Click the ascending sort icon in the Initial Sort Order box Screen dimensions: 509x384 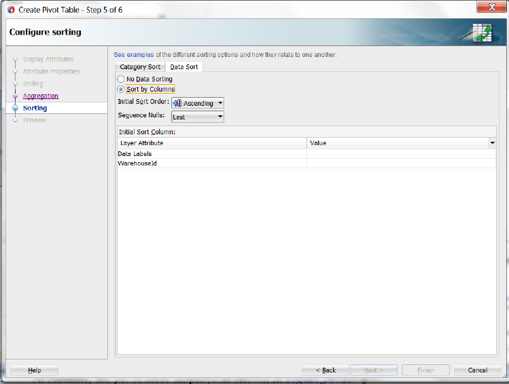coord(177,103)
